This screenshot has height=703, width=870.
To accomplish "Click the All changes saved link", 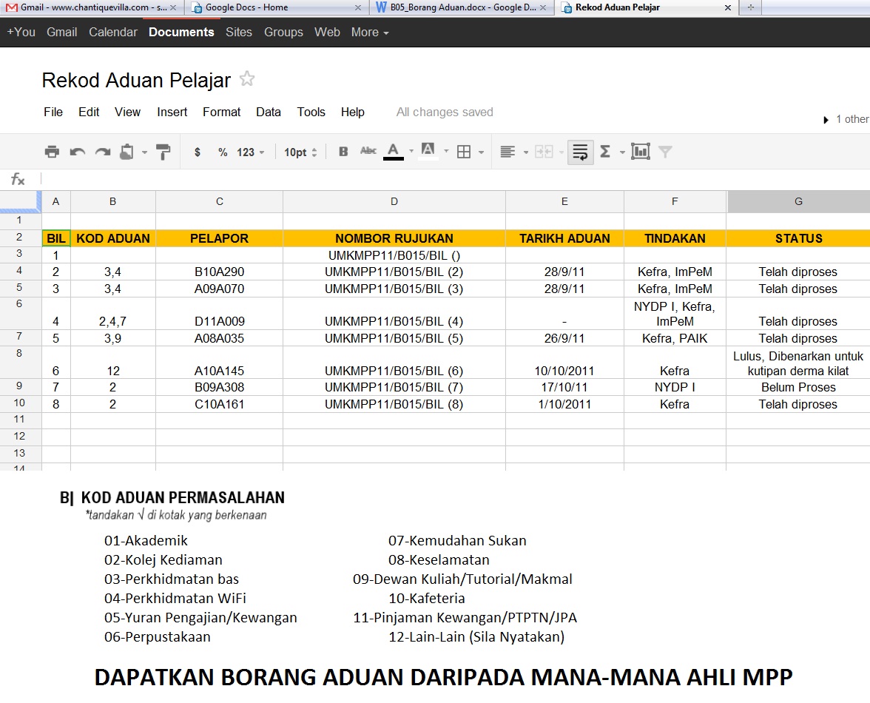I will tap(444, 112).
